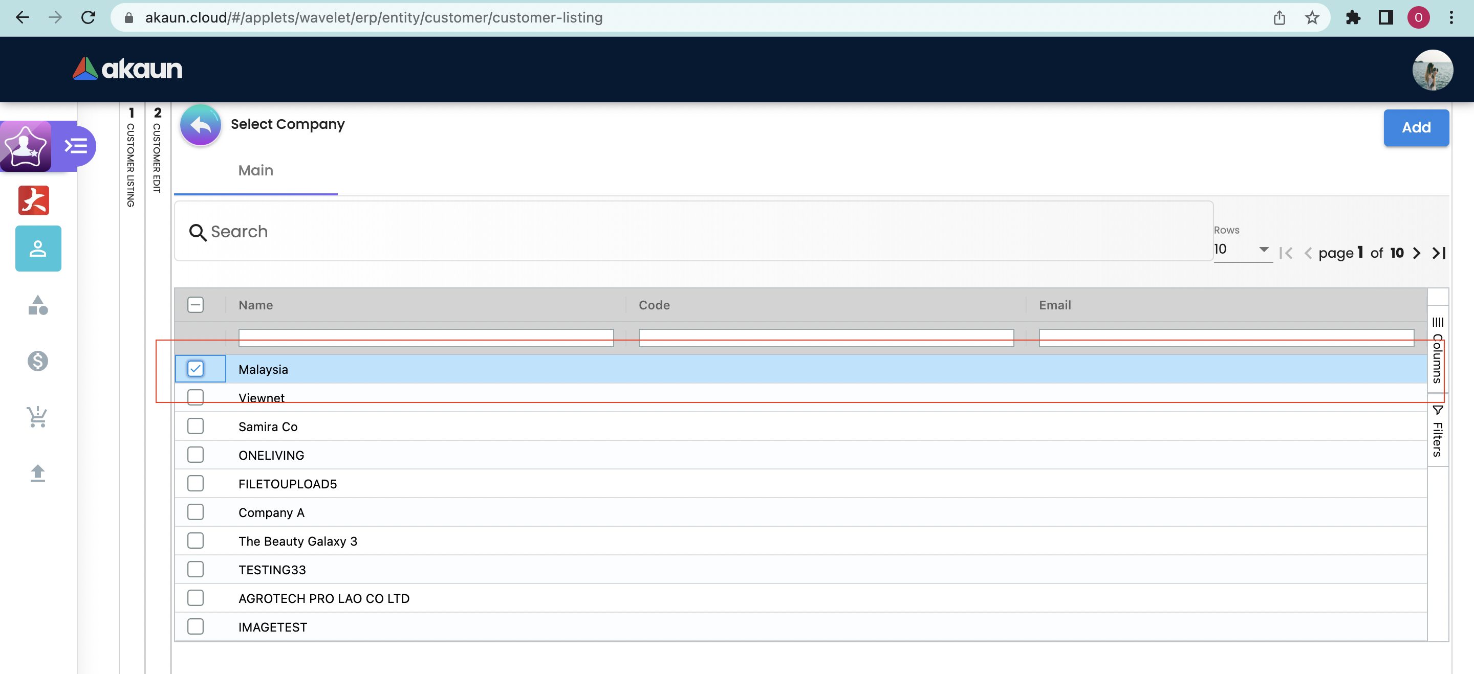Open the shapes category sidebar icon
Image resolution: width=1474 pixels, height=674 pixels.
(38, 305)
